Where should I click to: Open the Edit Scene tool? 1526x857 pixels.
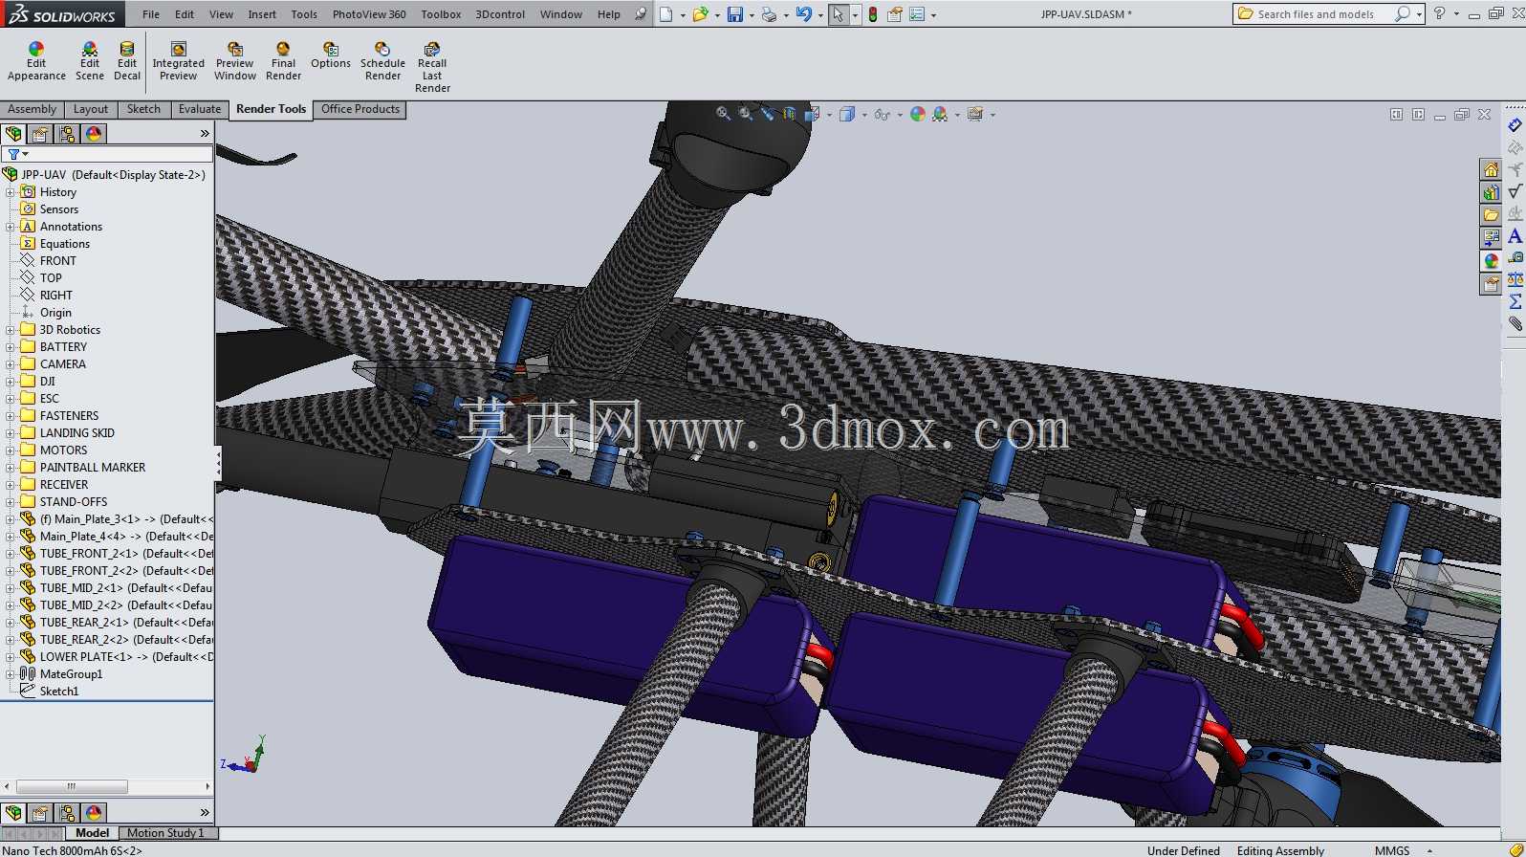pos(90,62)
